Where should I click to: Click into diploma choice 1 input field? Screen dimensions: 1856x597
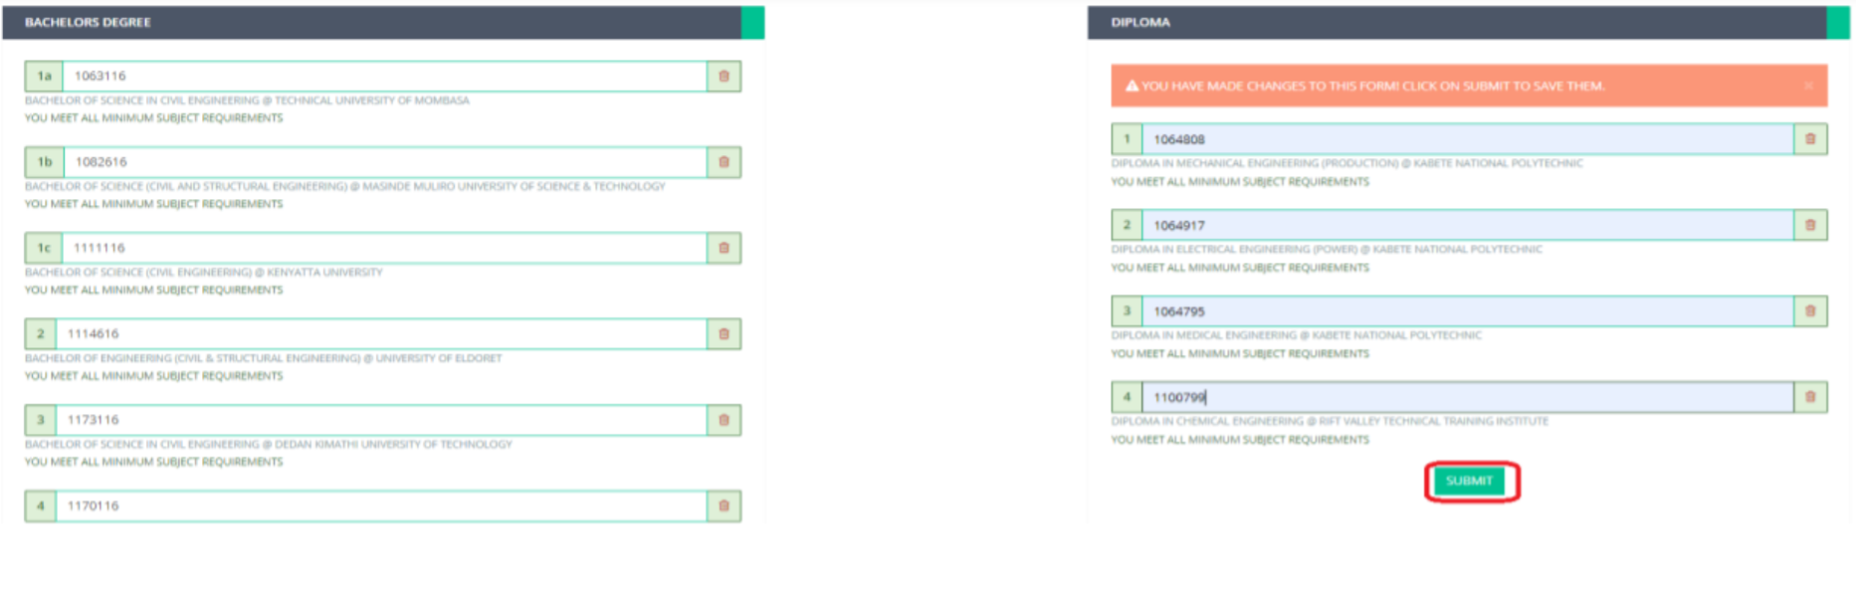click(1467, 139)
